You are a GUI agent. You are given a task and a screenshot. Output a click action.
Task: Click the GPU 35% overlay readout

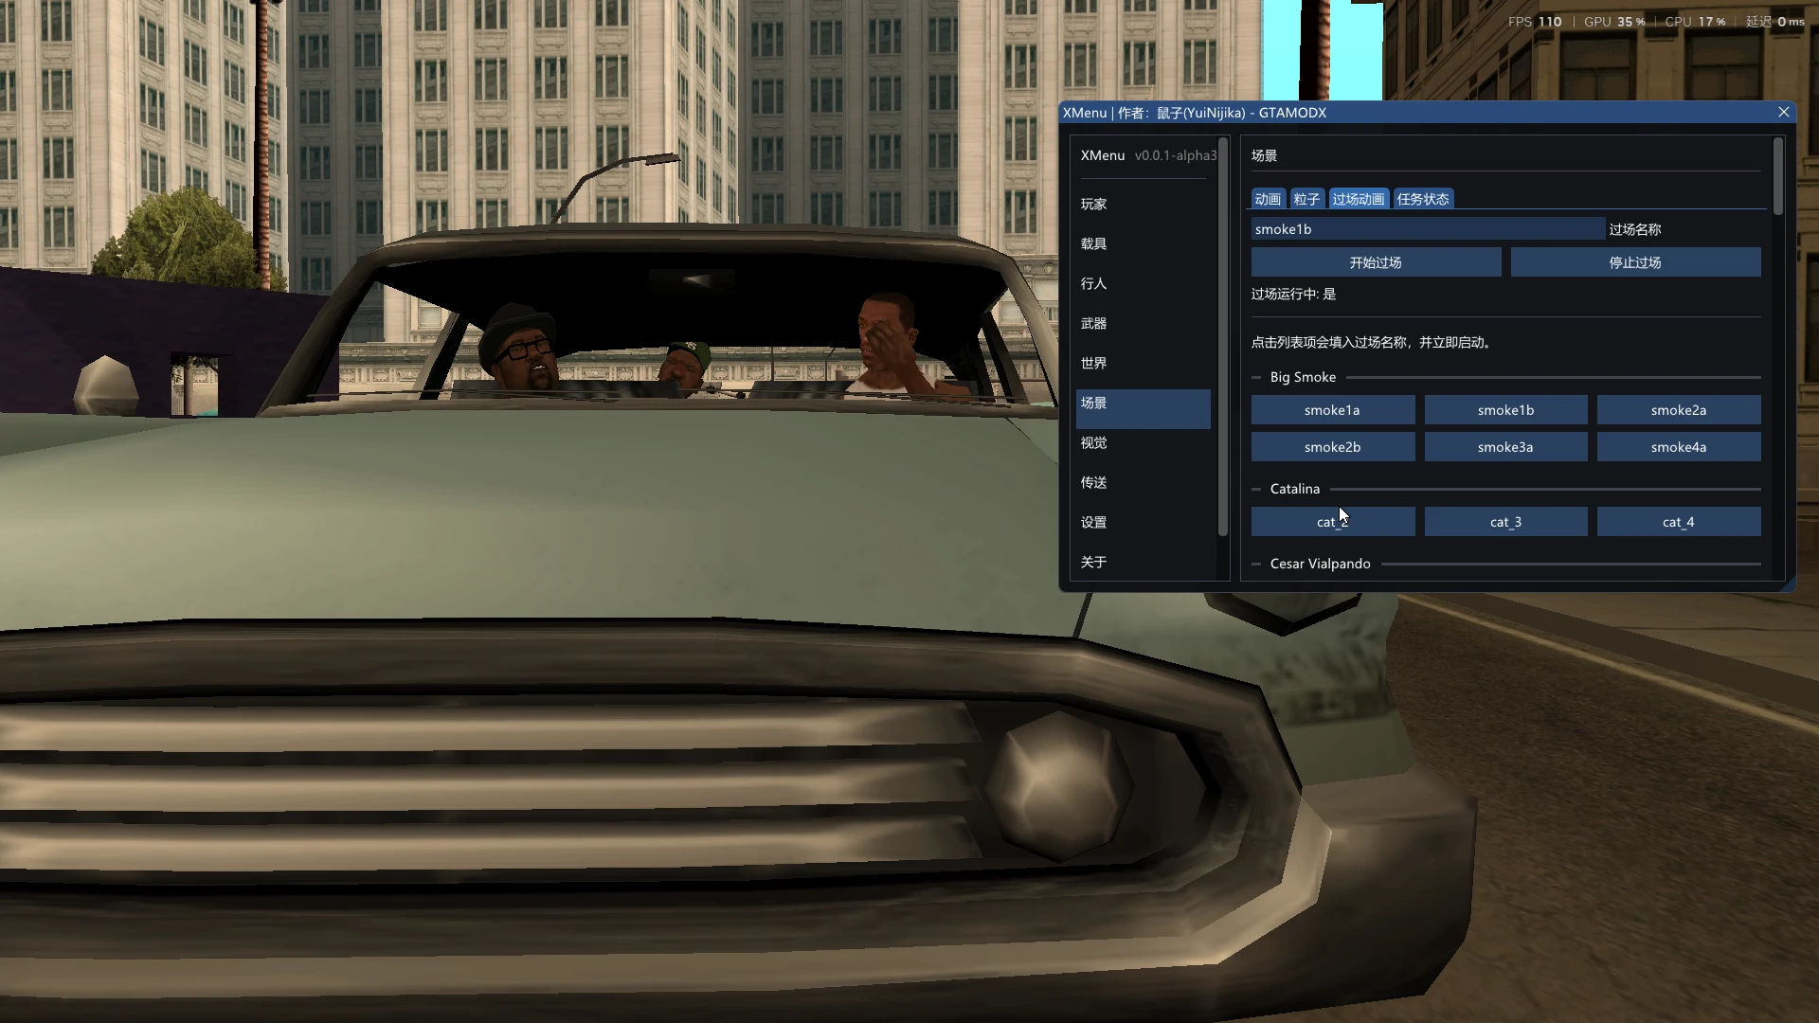click(x=1614, y=22)
